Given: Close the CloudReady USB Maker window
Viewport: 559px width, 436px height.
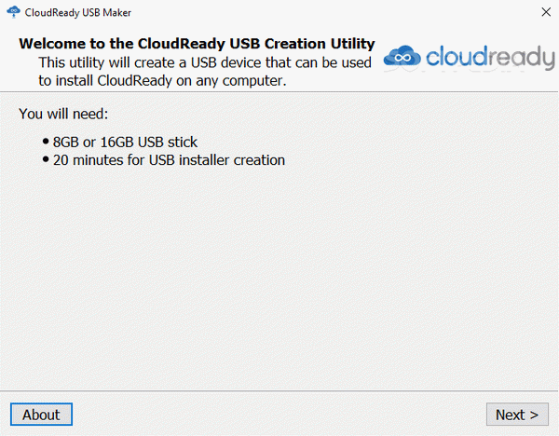Looking at the screenshot, I should (x=546, y=12).
